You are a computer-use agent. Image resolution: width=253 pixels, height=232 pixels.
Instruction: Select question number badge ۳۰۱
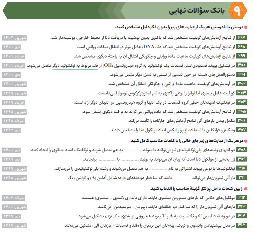(241, 74)
